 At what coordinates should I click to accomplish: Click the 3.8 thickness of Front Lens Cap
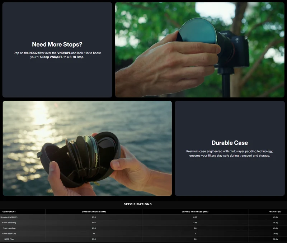click(x=195, y=228)
